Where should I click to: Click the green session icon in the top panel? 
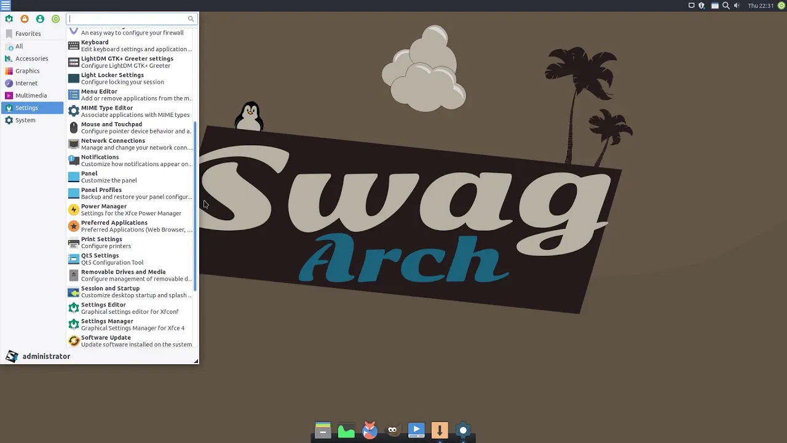(781, 6)
